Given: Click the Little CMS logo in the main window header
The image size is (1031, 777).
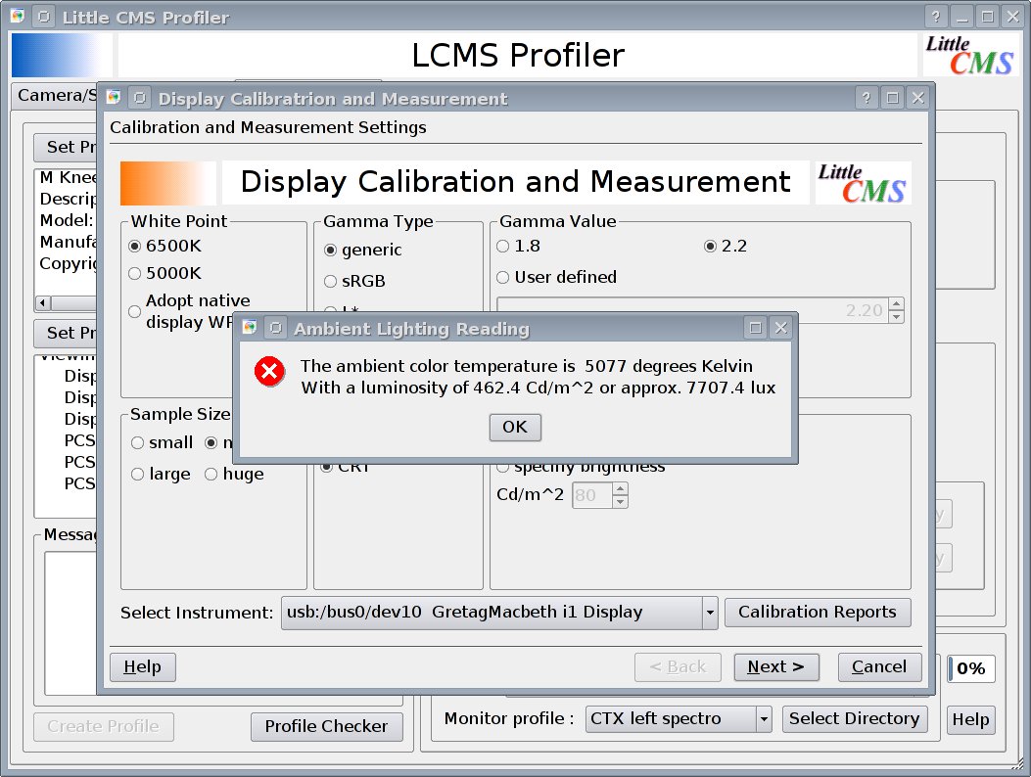Looking at the screenshot, I should (x=969, y=55).
